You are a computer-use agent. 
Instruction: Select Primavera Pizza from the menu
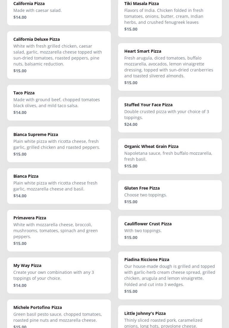[59, 231]
